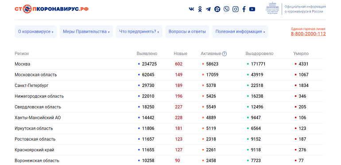Open the Вопросы и ответы page
Viewport: 341px width, 165px height.
(x=187, y=31)
